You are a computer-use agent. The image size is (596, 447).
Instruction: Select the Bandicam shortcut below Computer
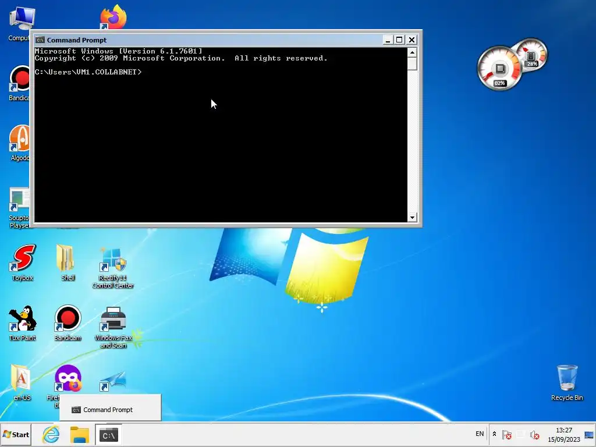(20, 83)
